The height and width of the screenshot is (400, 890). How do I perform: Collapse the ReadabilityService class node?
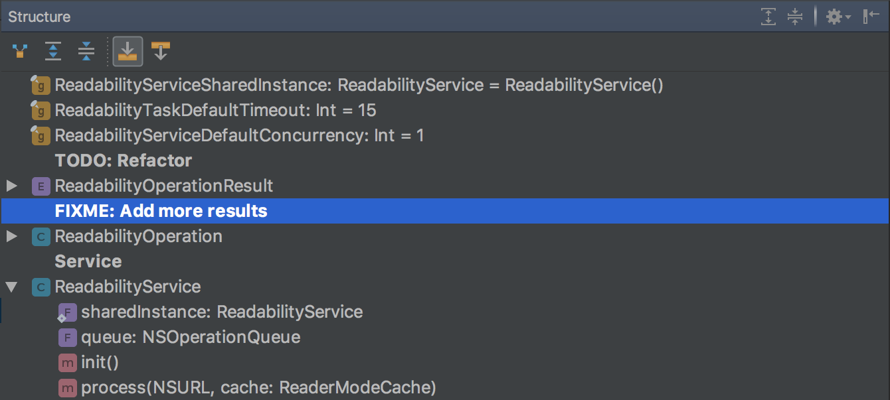click(11, 287)
